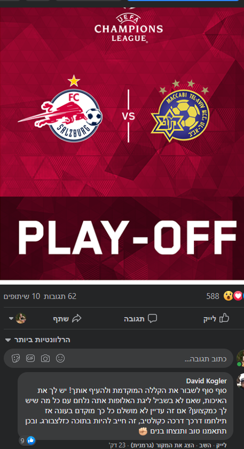Open the GIF picker in comment box
The width and height of the screenshot is (244, 449).
click(x=30, y=358)
